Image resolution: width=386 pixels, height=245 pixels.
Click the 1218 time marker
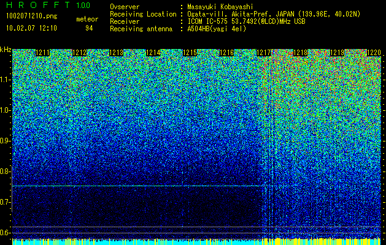tap(301, 53)
